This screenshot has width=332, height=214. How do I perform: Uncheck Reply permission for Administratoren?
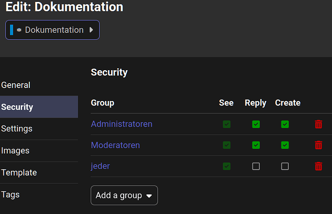pos(256,124)
